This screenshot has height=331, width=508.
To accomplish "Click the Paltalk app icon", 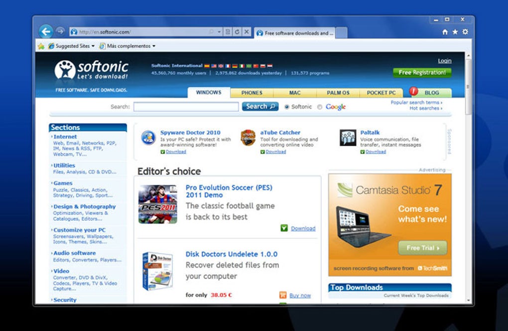I will click(x=348, y=138).
